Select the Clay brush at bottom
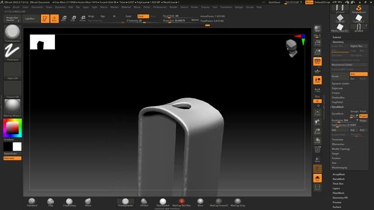This screenshot has width=374, height=210. [x=51, y=202]
